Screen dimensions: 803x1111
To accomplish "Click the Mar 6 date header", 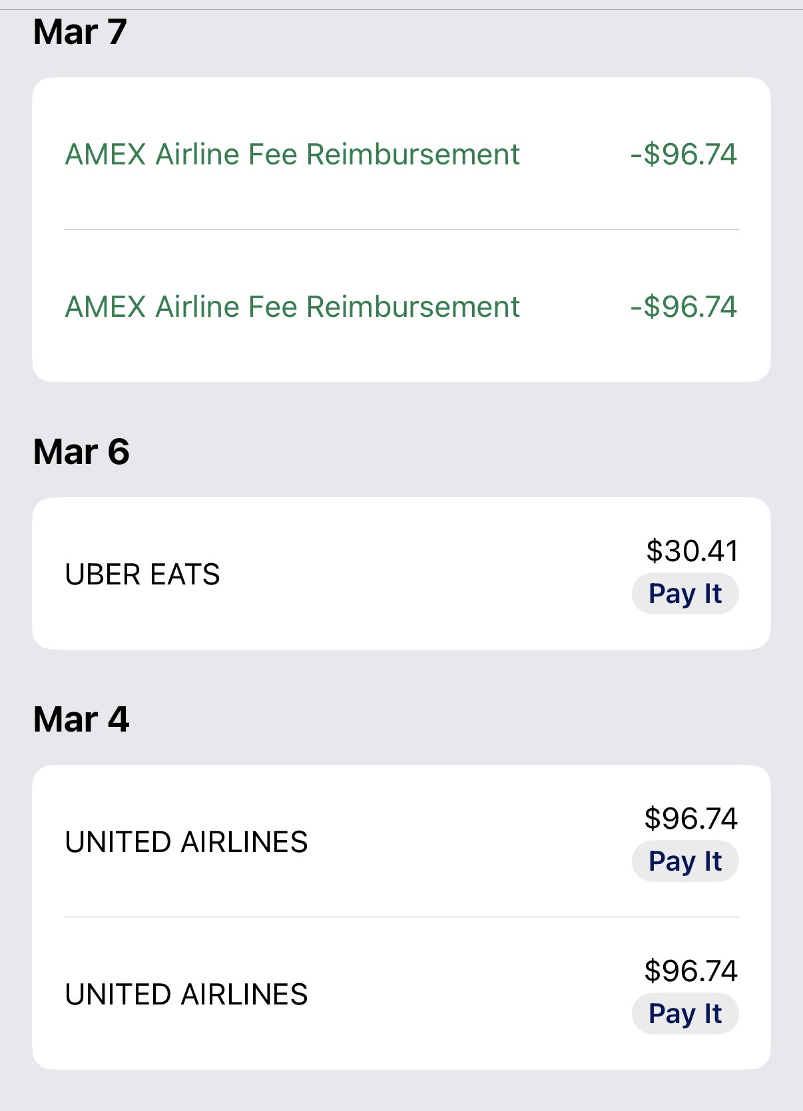I will pyautogui.click(x=81, y=452).
